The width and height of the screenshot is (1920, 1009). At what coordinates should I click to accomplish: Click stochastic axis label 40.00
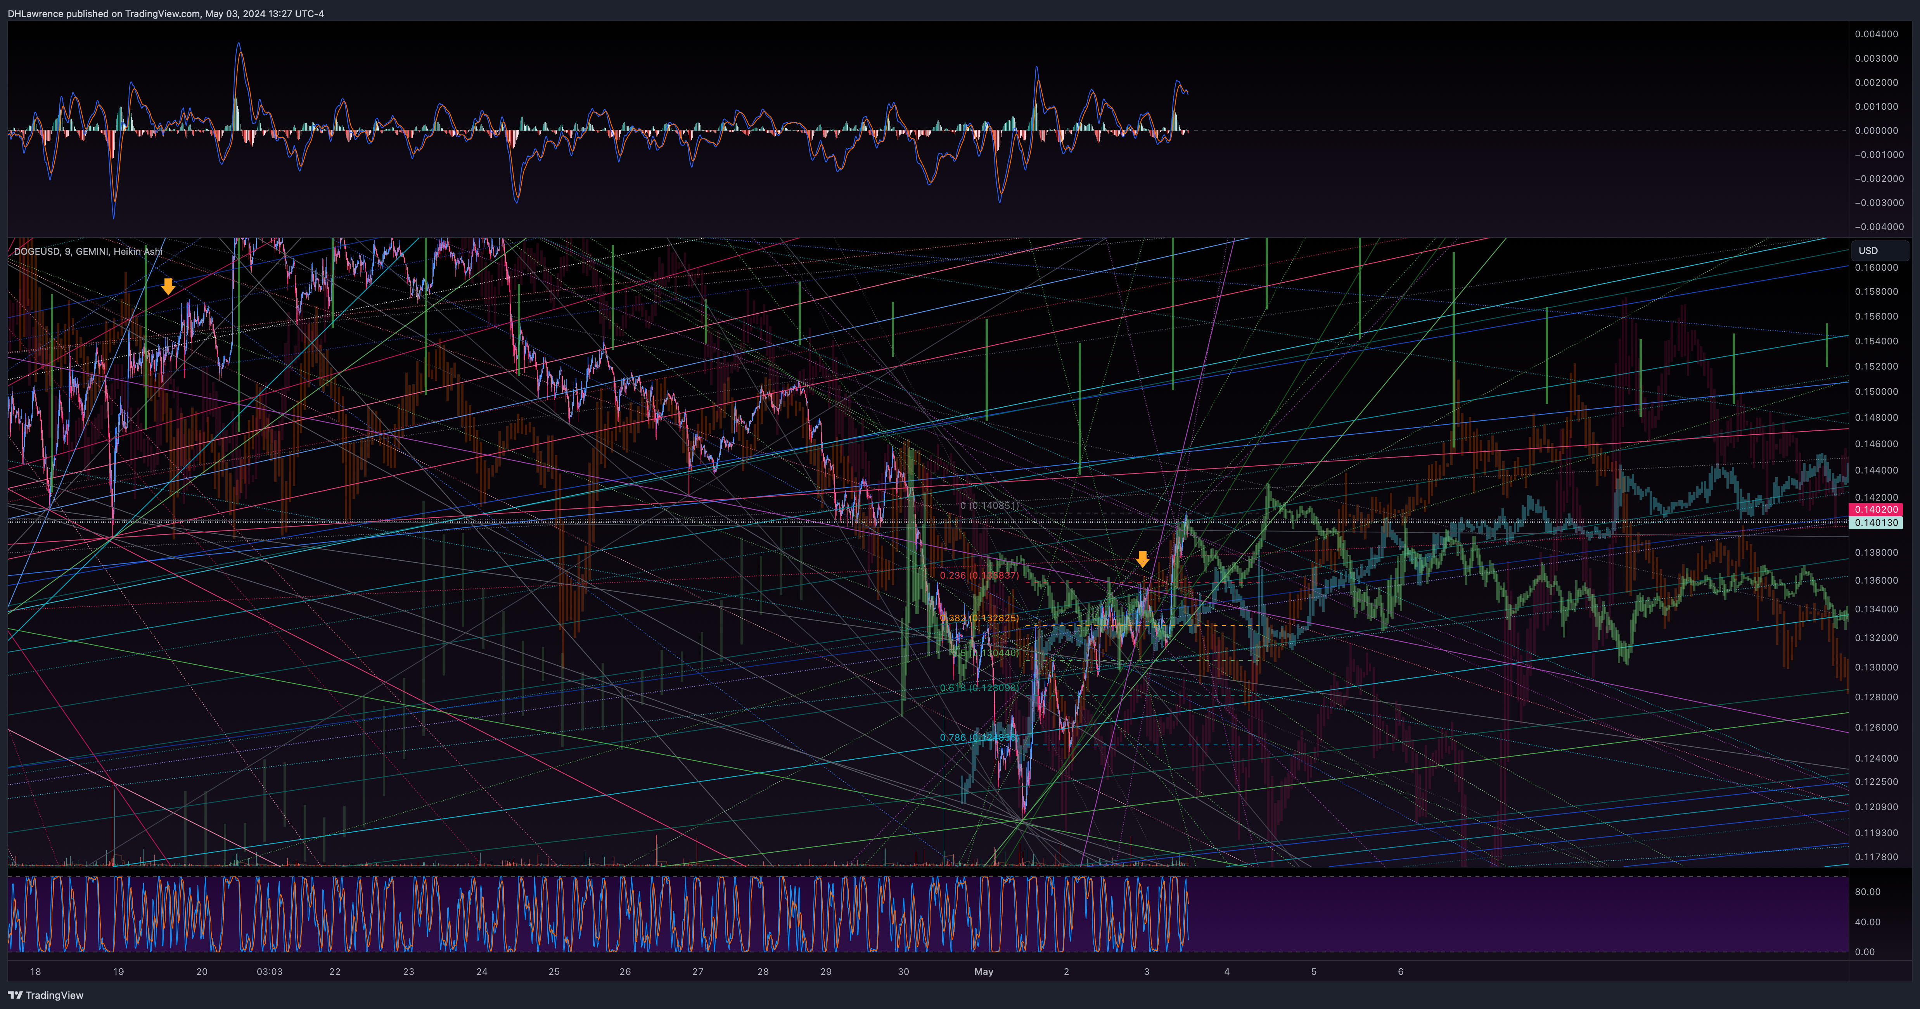(1868, 922)
